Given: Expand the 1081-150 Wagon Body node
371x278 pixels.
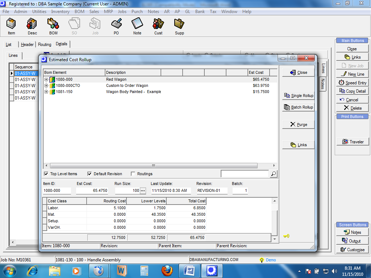Looking at the screenshot, I should 46,92.
